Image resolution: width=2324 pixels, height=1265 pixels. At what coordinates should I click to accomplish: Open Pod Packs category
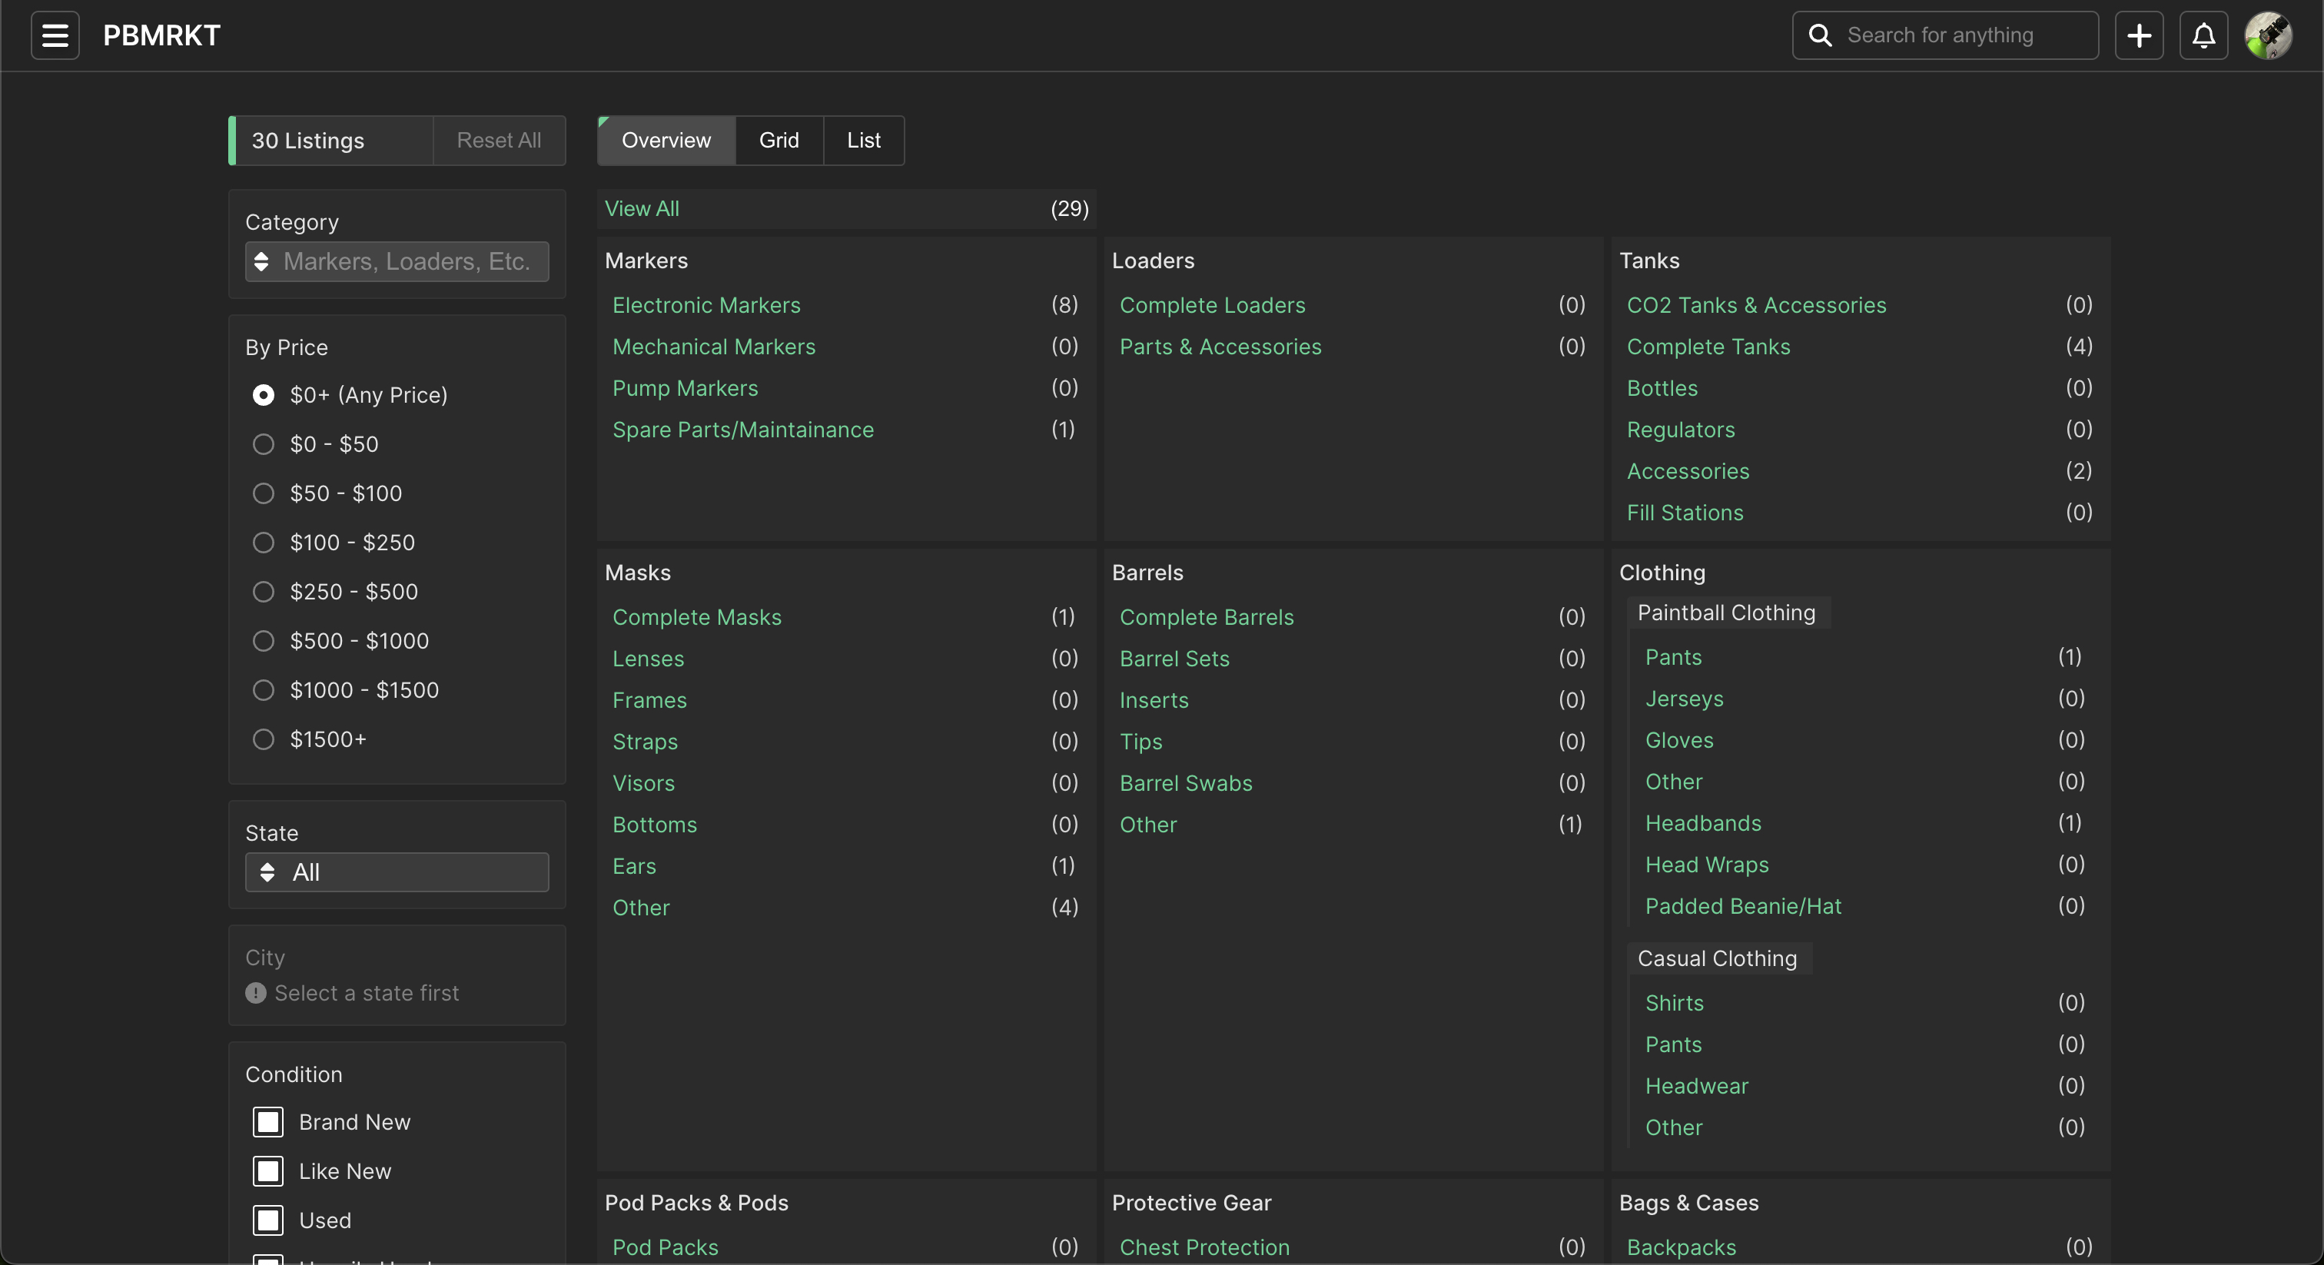pos(665,1247)
